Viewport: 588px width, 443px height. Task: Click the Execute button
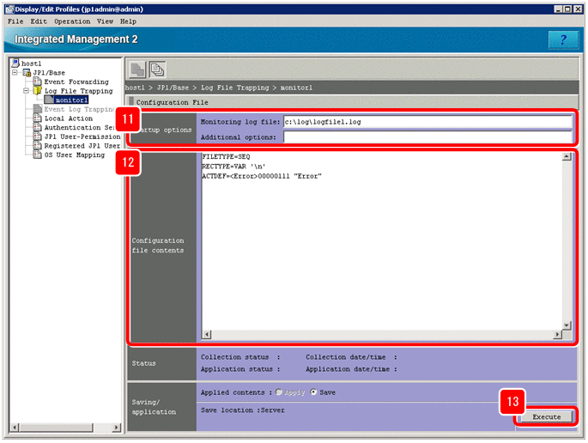pyautogui.click(x=546, y=416)
